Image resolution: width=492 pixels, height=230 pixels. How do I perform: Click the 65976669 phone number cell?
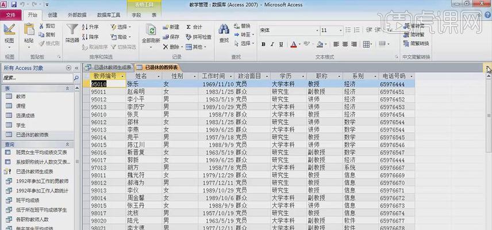(x=397, y=175)
